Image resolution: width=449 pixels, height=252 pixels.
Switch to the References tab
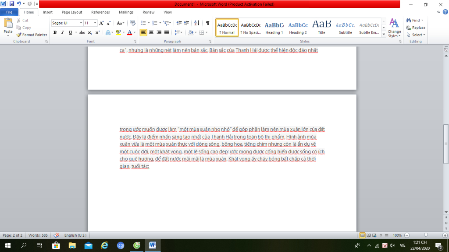[100, 12]
